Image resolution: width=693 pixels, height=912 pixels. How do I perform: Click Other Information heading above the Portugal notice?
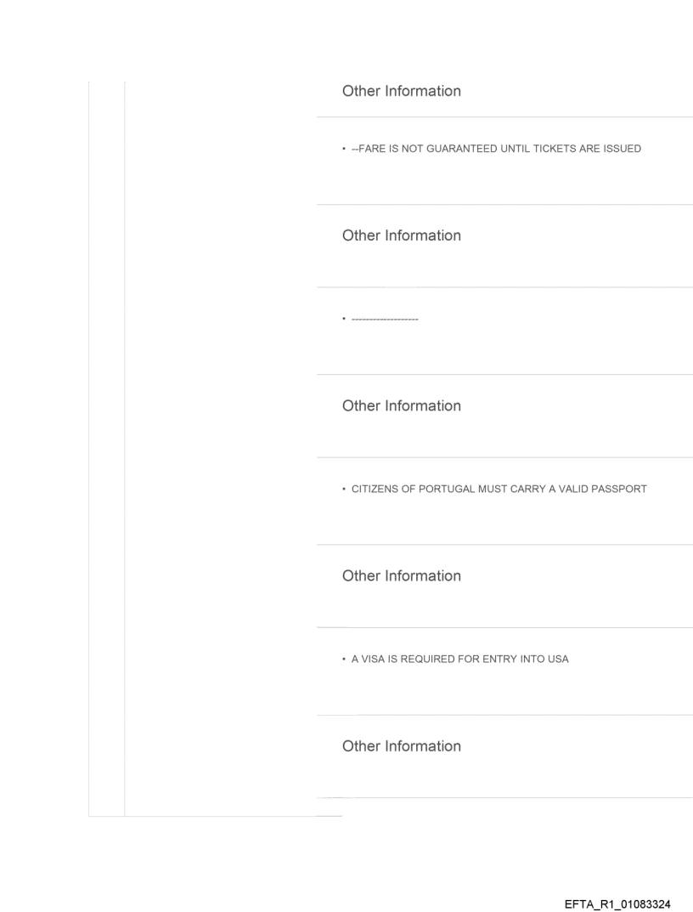tap(401, 405)
